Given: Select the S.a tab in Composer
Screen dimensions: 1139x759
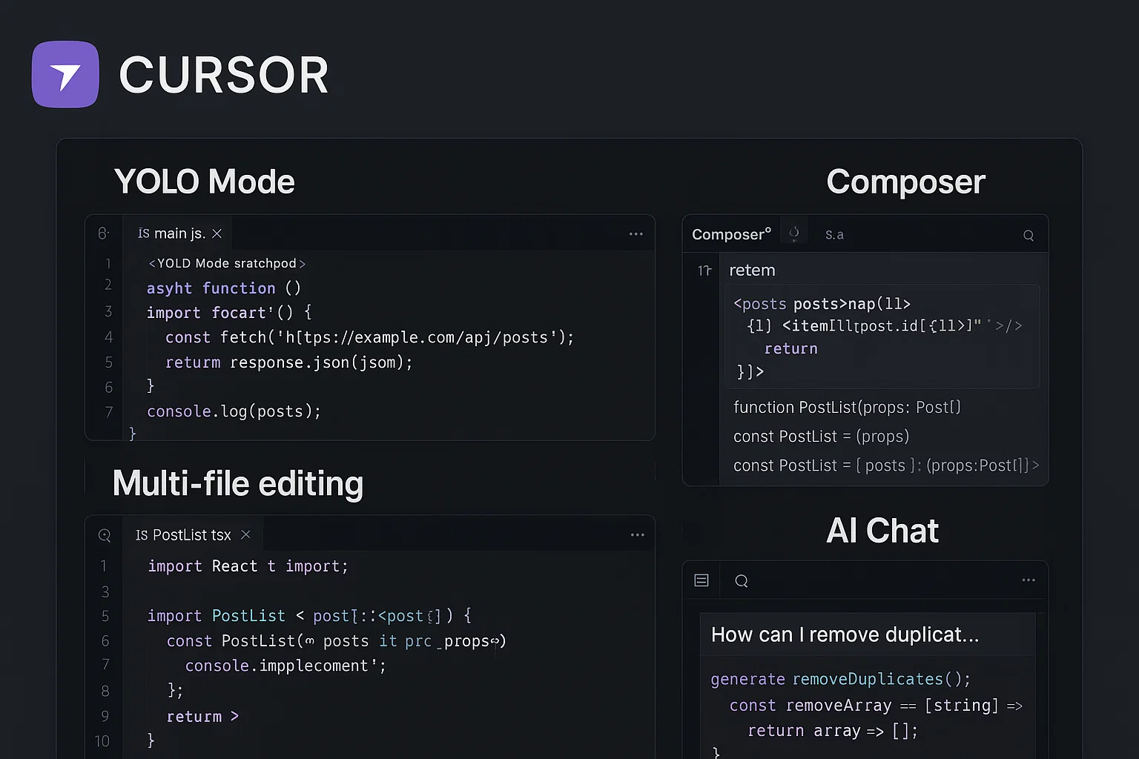Looking at the screenshot, I should (834, 235).
